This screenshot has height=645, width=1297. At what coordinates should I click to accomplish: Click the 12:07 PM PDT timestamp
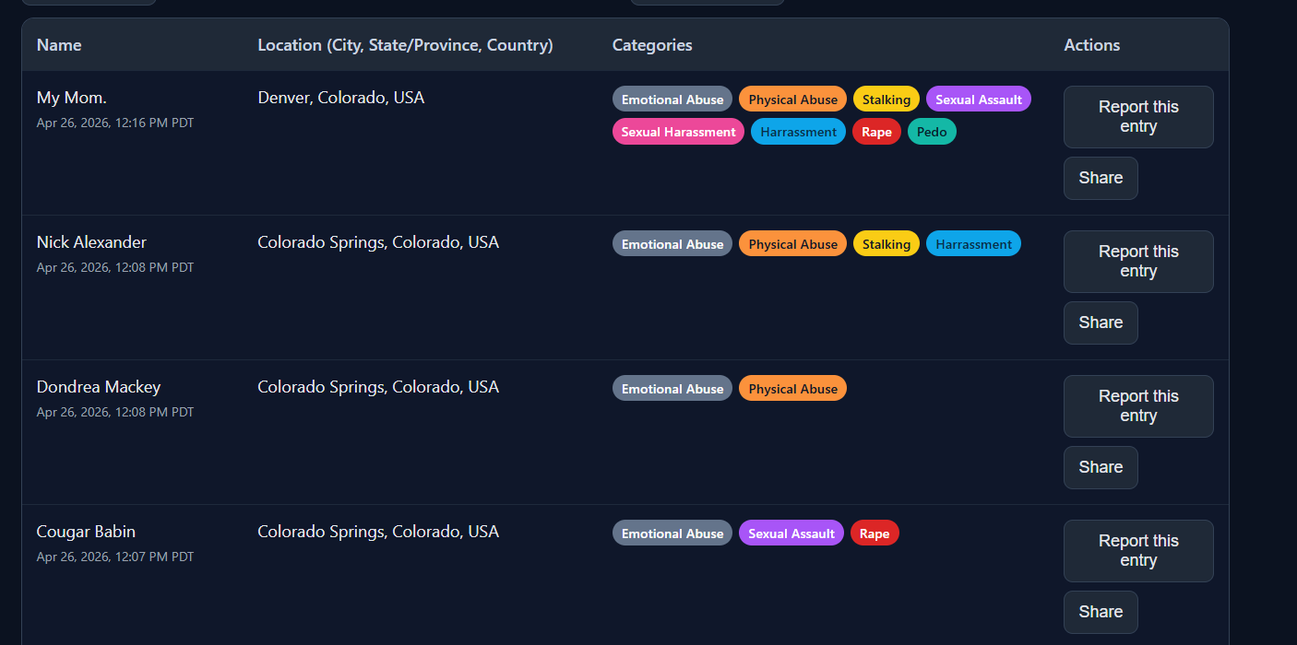115,557
